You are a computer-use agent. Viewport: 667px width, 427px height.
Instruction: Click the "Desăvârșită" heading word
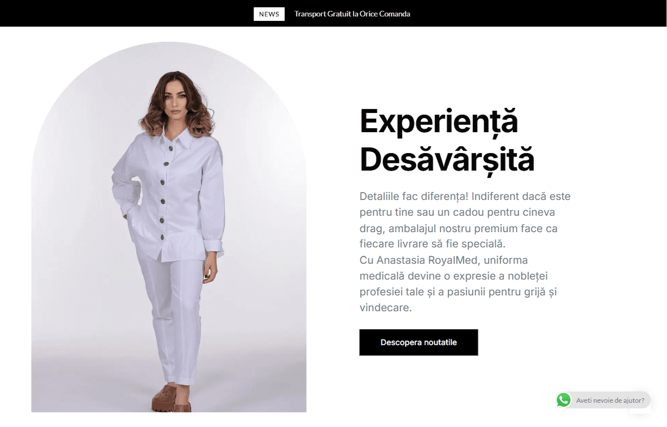[447, 160]
